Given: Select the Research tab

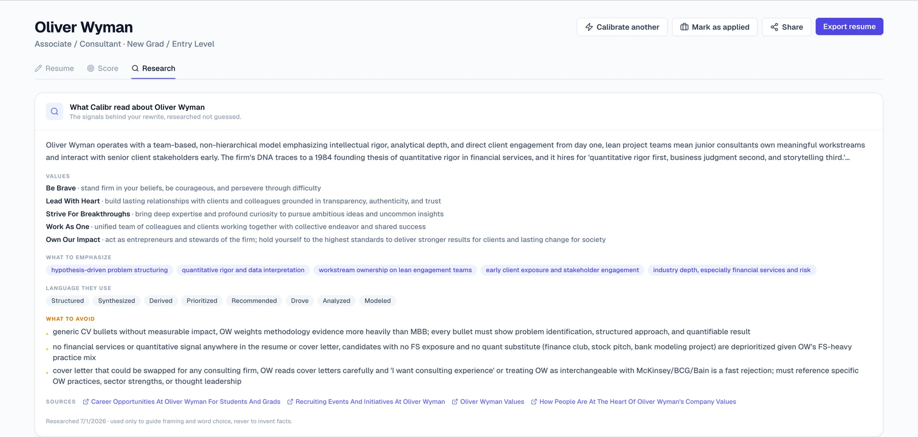Looking at the screenshot, I should point(154,68).
